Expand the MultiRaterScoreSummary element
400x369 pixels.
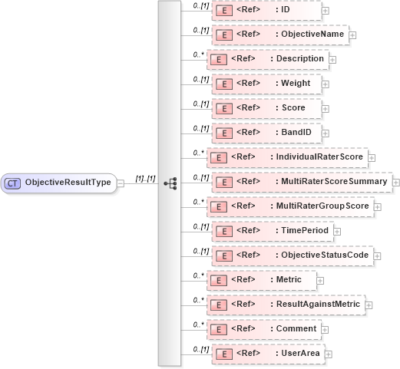(396, 183)
